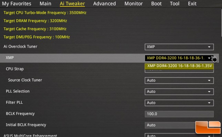
Task: Select the Ai Overclock Tuner label
Action: [20, 47]
